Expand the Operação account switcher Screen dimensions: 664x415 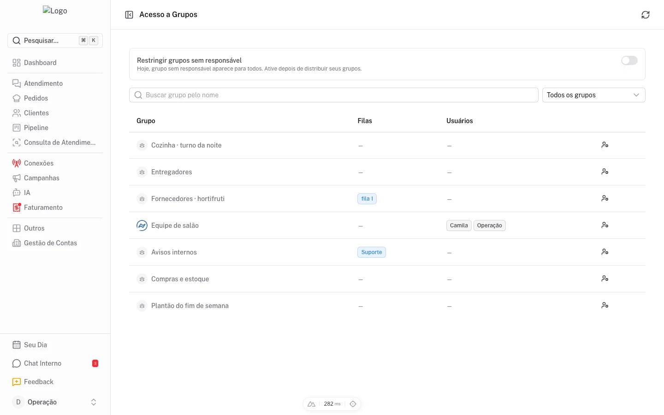pos(55,402)
